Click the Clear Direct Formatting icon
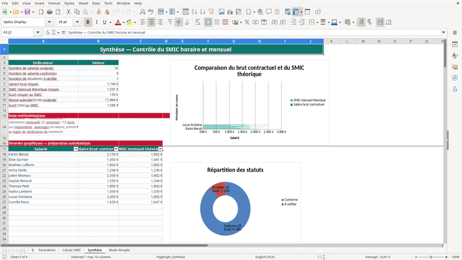This screenshot has width=462, height=260. click(x=107, y=12)
